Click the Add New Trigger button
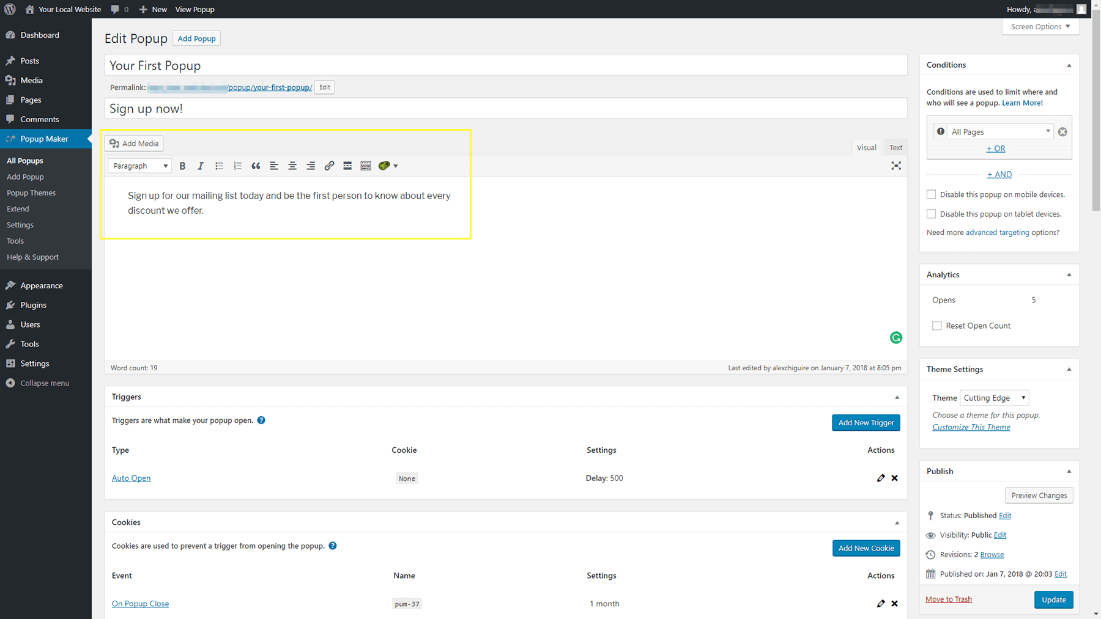Image resolution: width=1101 pixels, height=619 pixels. point(866,423)
